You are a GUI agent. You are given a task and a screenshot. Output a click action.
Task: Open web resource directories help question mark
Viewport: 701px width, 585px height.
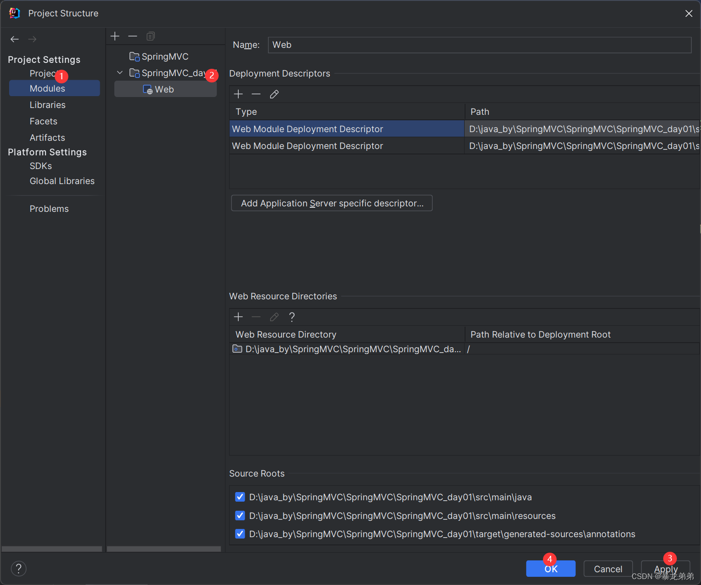(292, 317)
